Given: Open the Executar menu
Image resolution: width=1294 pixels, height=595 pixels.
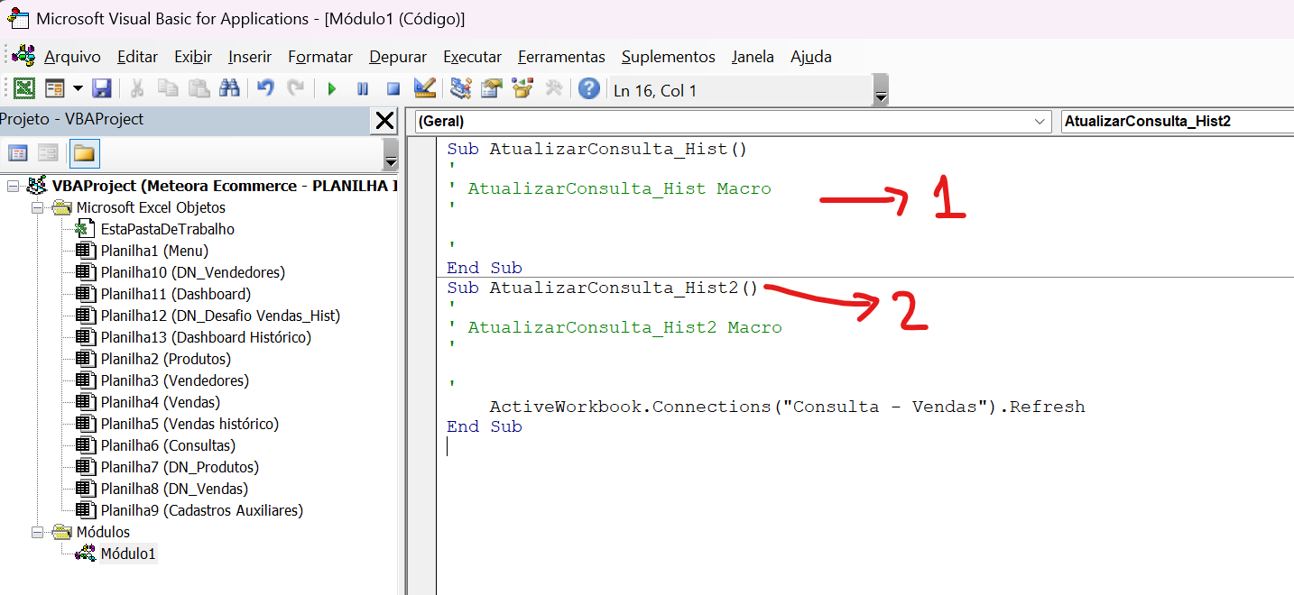Looking at the screenshot, I should tap(472, 57).
